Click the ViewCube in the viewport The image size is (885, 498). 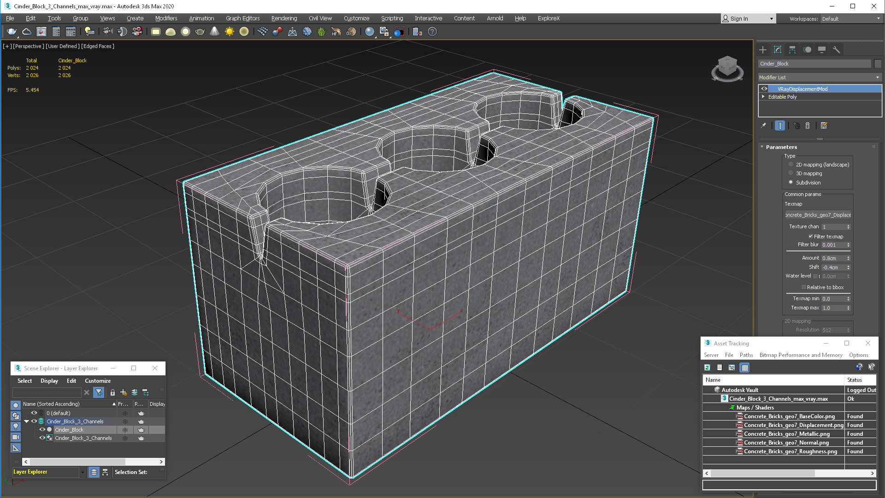(x=727, y=69)
